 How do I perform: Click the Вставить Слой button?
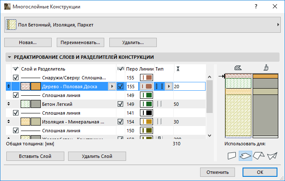click(35, 156)
